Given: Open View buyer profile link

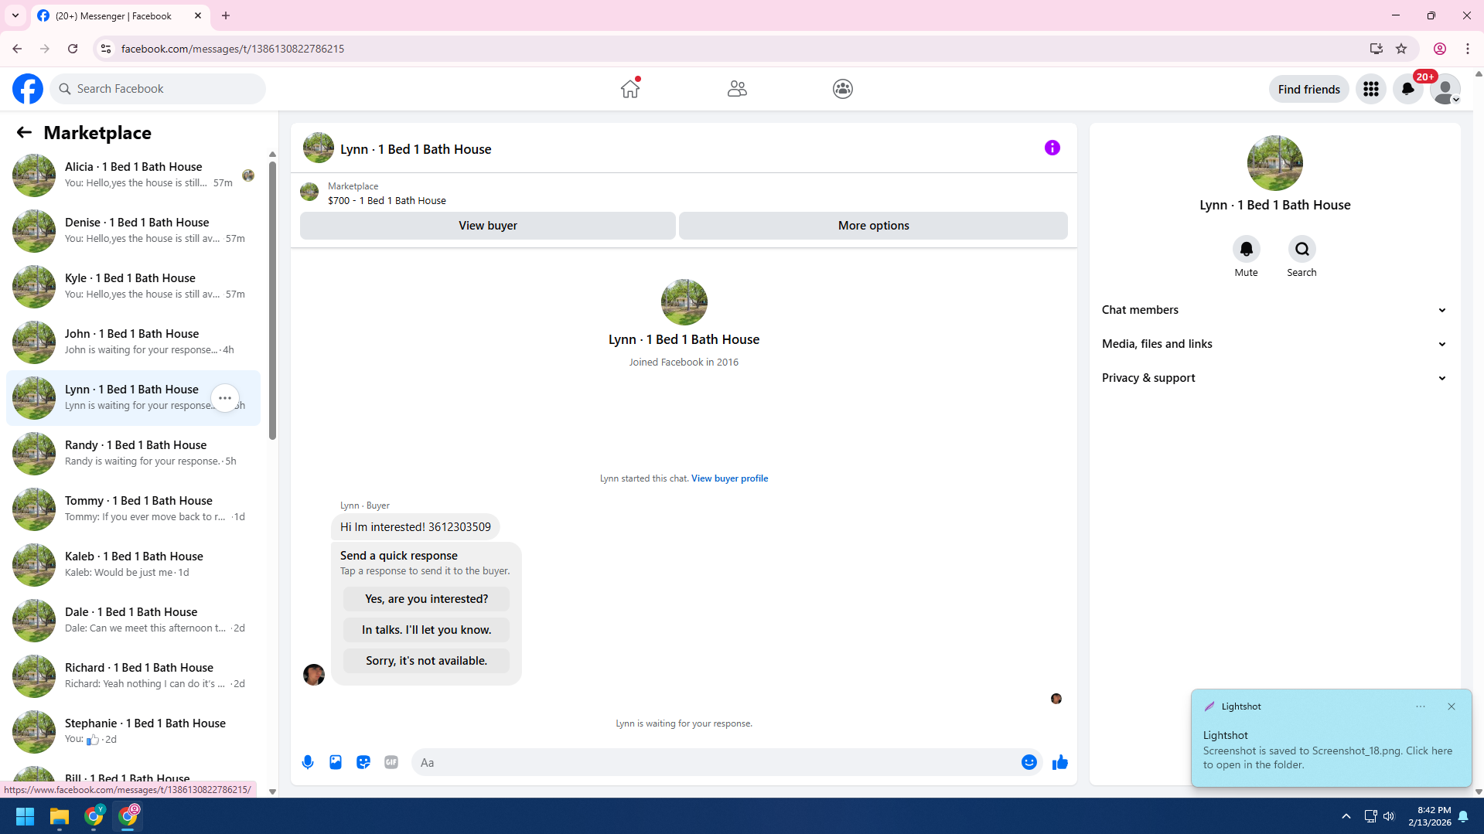Looking at the screenshot, I should click(729, 478).
